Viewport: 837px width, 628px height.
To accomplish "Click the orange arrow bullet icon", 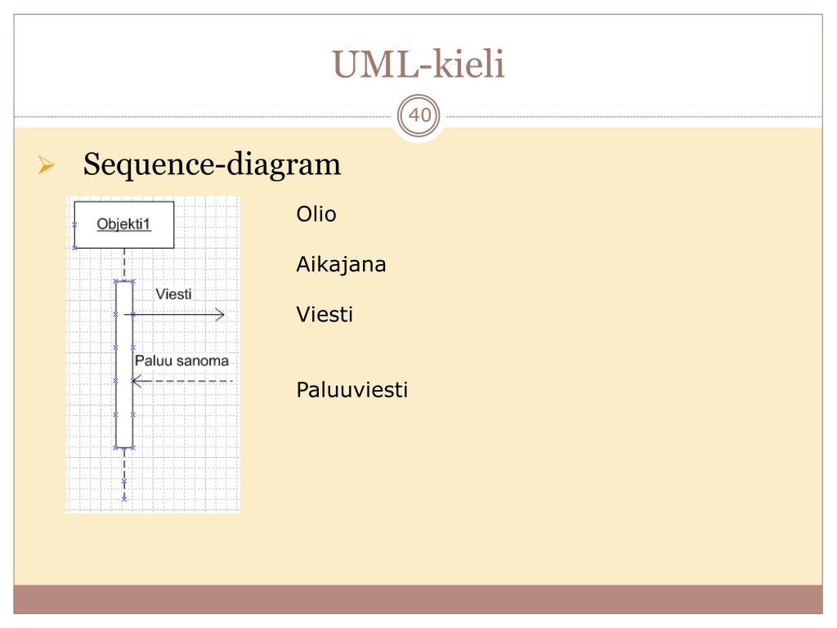I will point(47,165).
